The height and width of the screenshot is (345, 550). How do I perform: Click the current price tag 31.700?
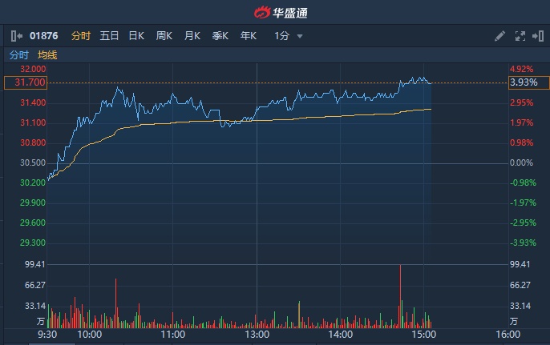(x=25, y=82)
